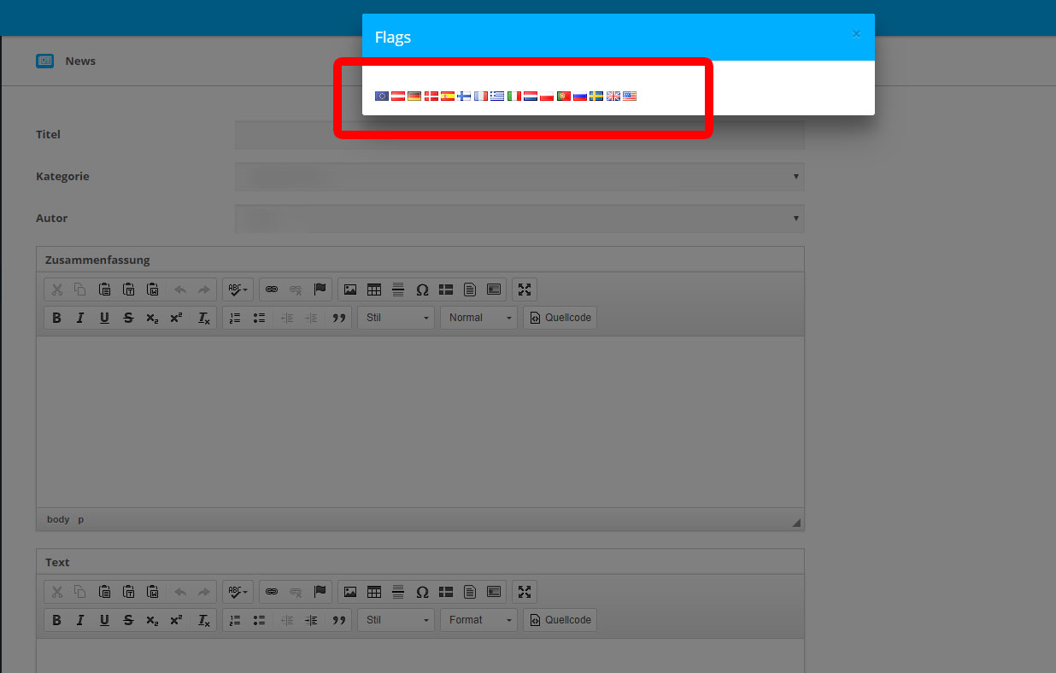Click Quellcode button in Text editor toolbar
This screenshot has height=673, width=1056.
[560, 620]
